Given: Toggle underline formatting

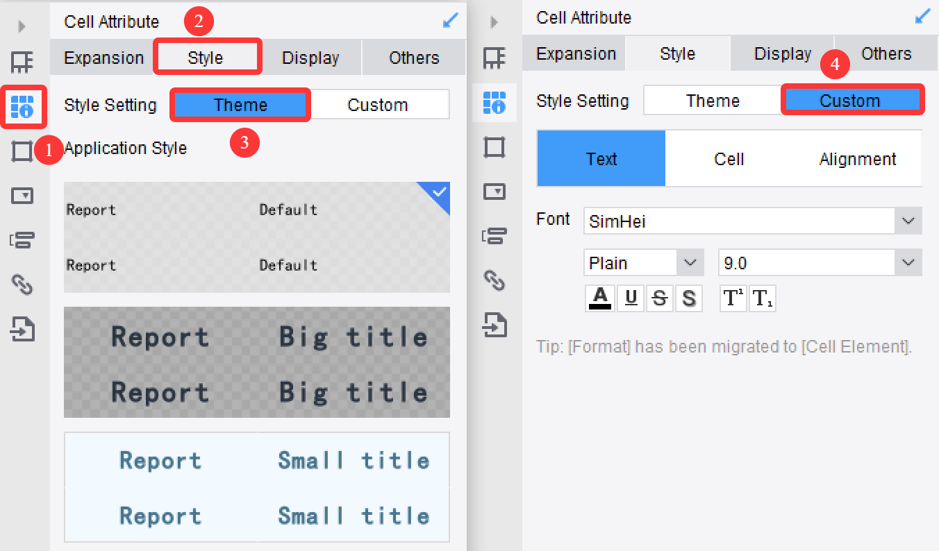Looking at the screenshot, I should point(631,298).
